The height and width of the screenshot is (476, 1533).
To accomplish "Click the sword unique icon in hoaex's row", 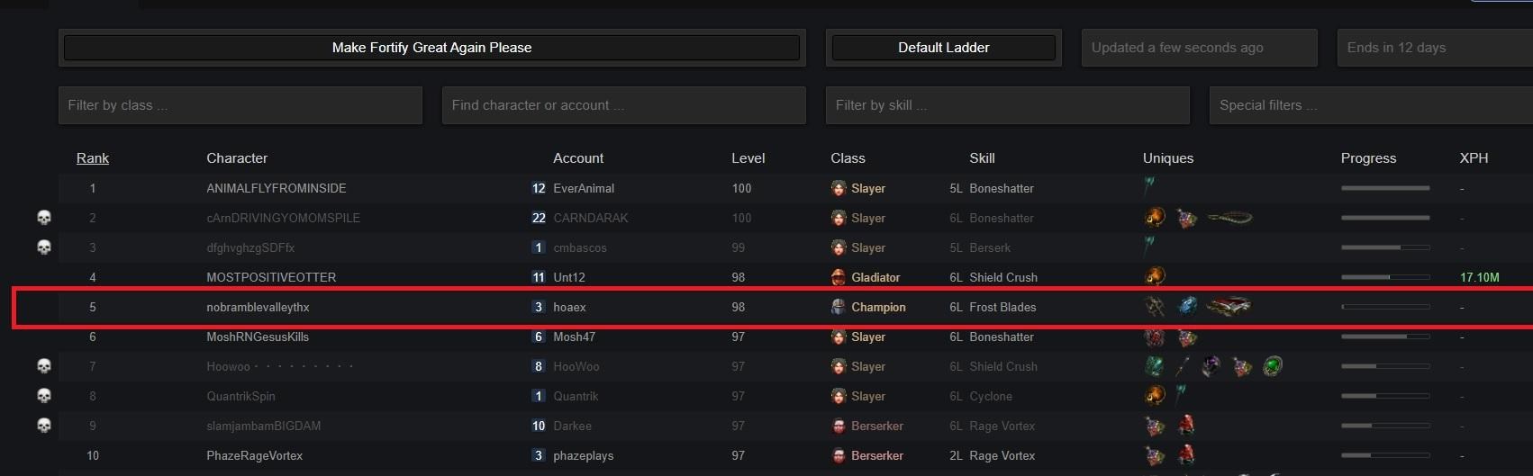I will (1229, 307).
